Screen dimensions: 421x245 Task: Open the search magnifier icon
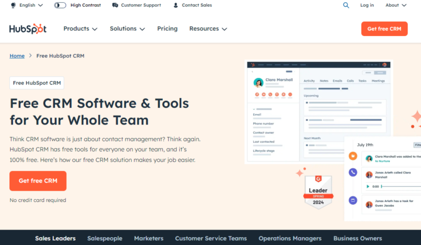tap(346, 5)
